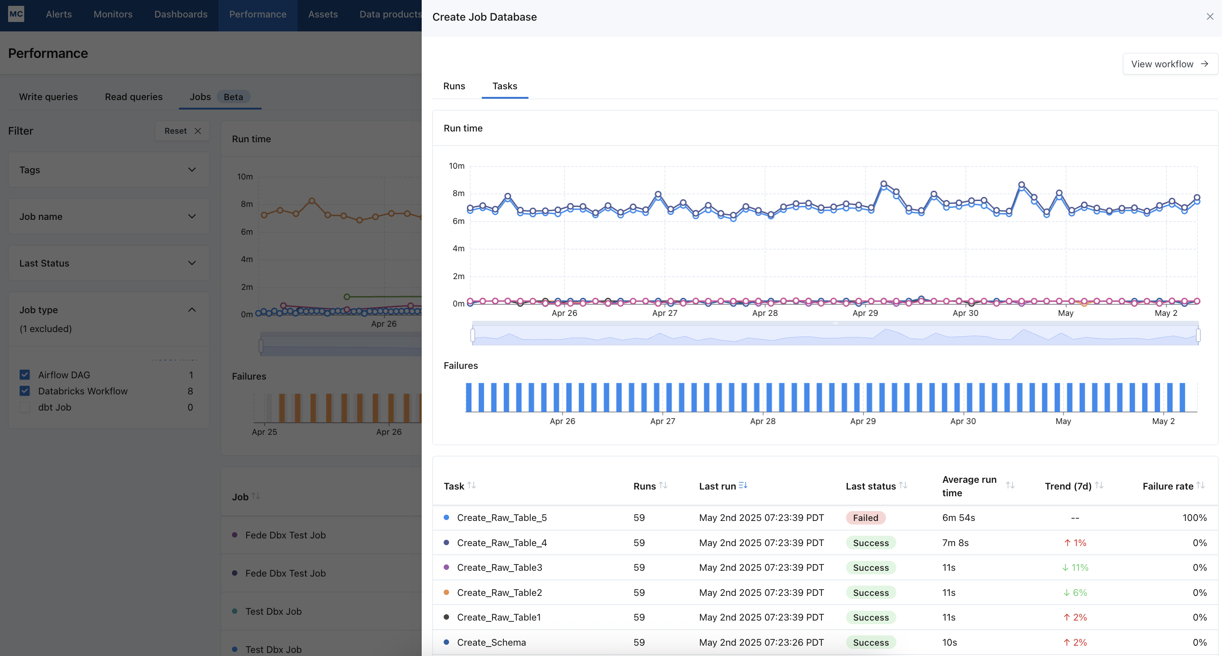The width and height of the screenshot is (1222, 656).
Task: Sort by Runs column icon
Action: click(663, 485)
